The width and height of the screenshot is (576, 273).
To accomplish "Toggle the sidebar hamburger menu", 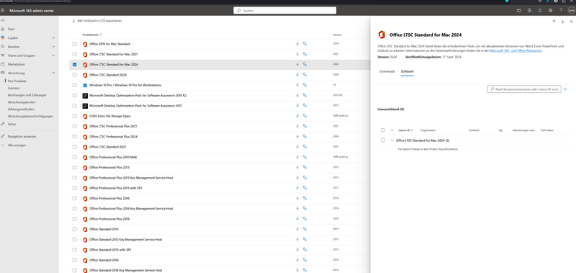I will (3, 20).
